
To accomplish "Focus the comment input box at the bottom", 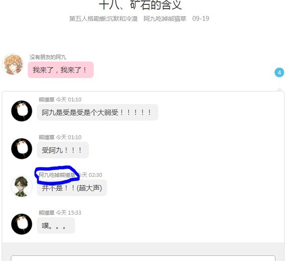I will pyautogui.click(x=143, y=258).
